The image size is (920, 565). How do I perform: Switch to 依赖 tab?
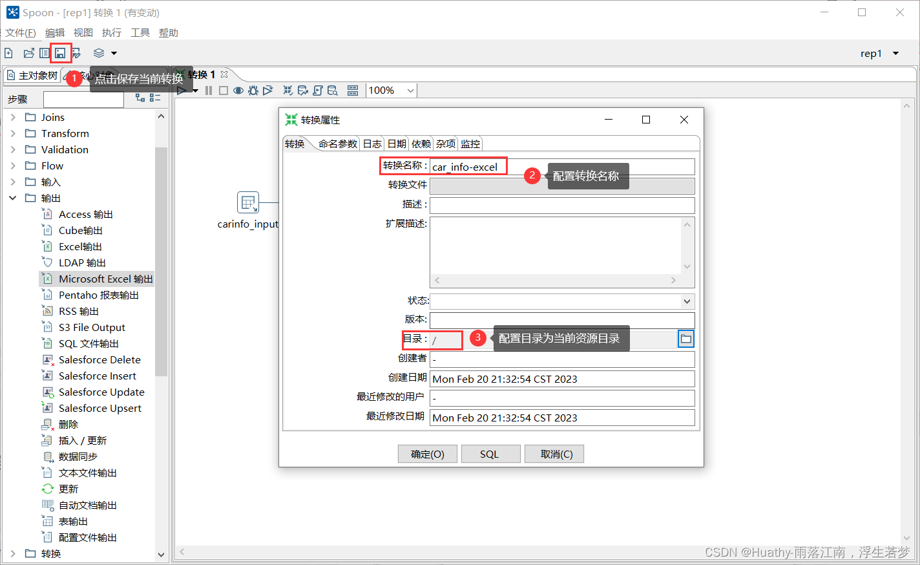421,144
